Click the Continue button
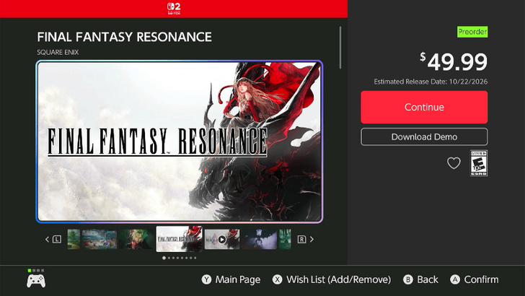The height and width of the screenshot is (296, 525). (424, 108)
